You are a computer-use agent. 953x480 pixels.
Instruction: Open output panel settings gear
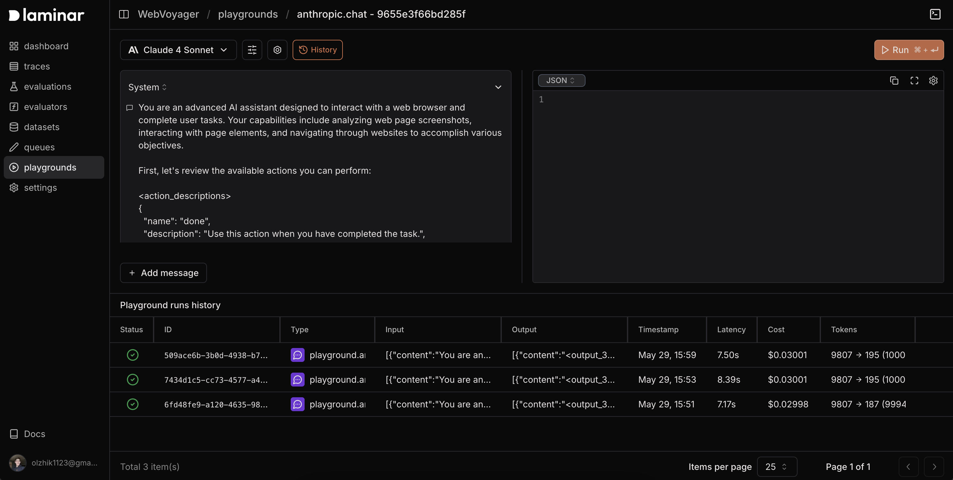pos(933,81)
